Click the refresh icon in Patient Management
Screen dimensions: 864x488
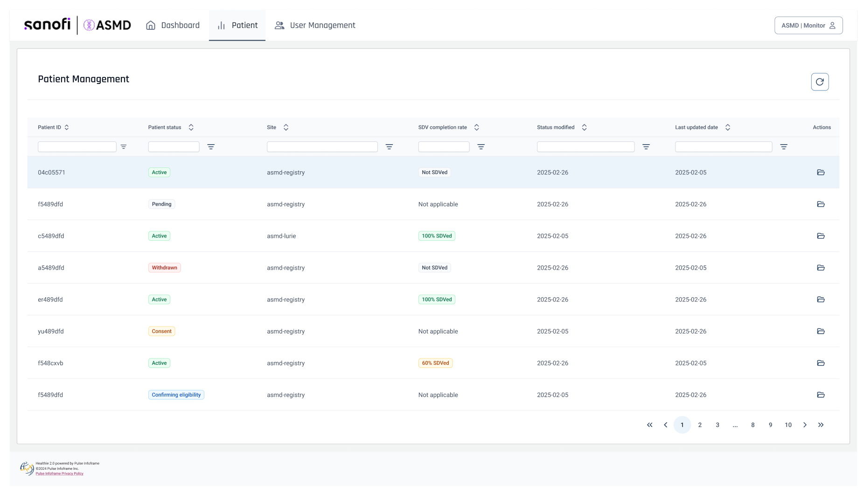pyautogui.click(x=820, y=82)
